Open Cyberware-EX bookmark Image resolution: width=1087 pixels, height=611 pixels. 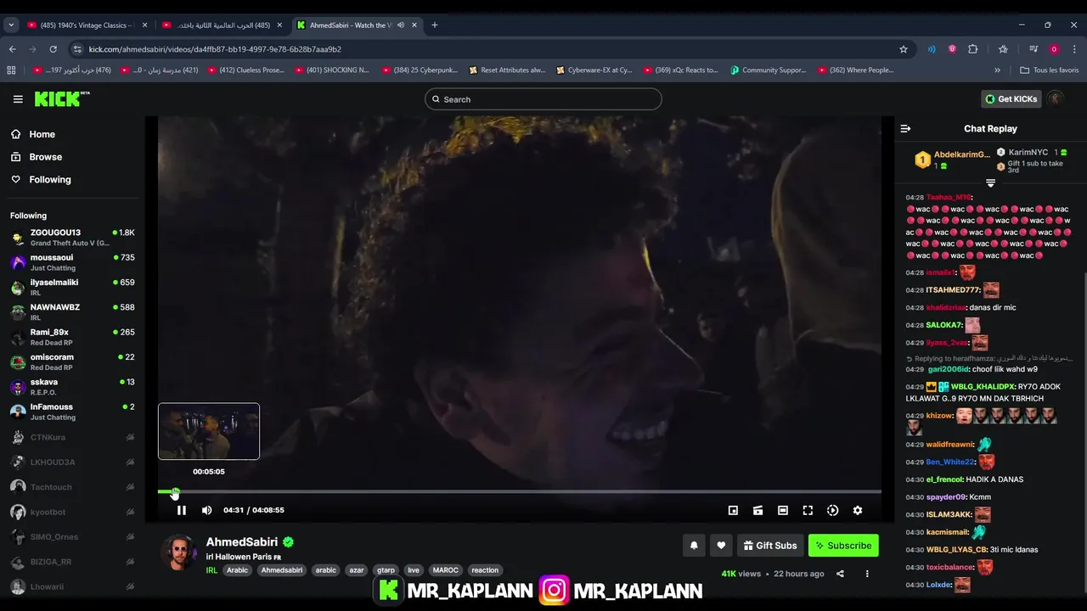point(594,70)
